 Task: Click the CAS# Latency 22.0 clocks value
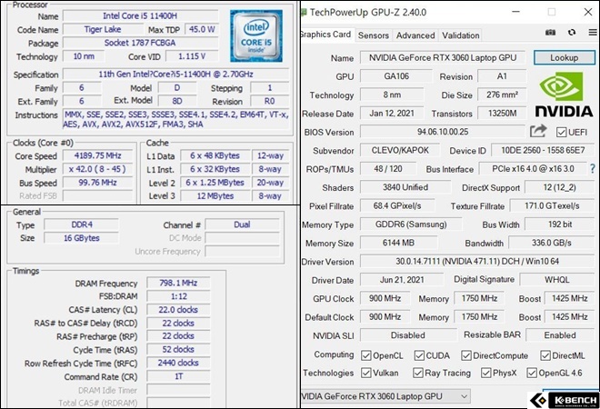(178, 310)
